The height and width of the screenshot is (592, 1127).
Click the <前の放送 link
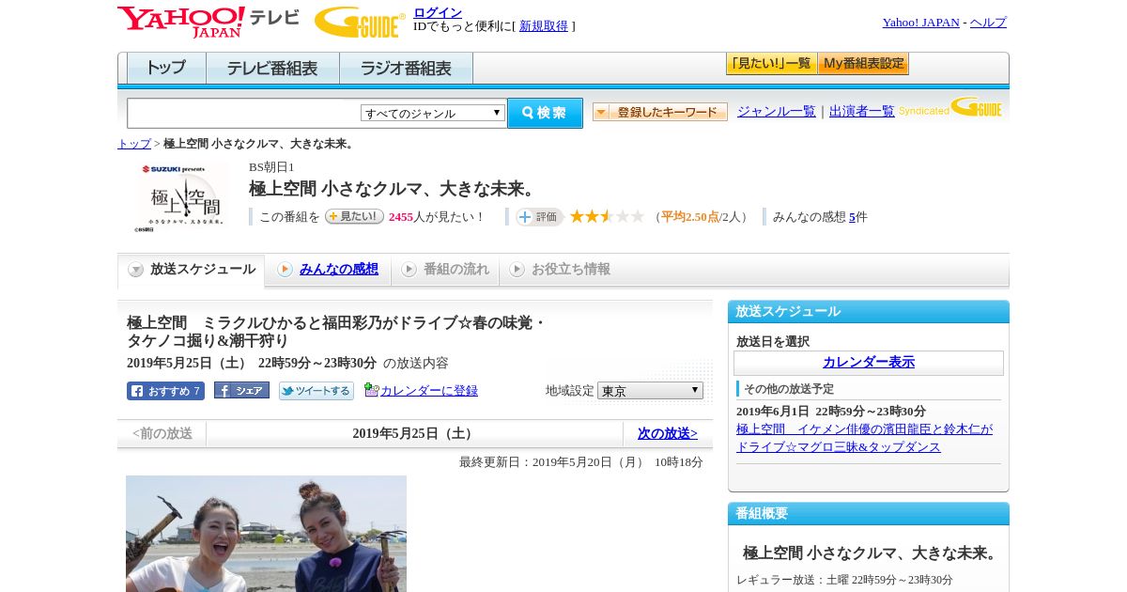[x=162, y=433]
